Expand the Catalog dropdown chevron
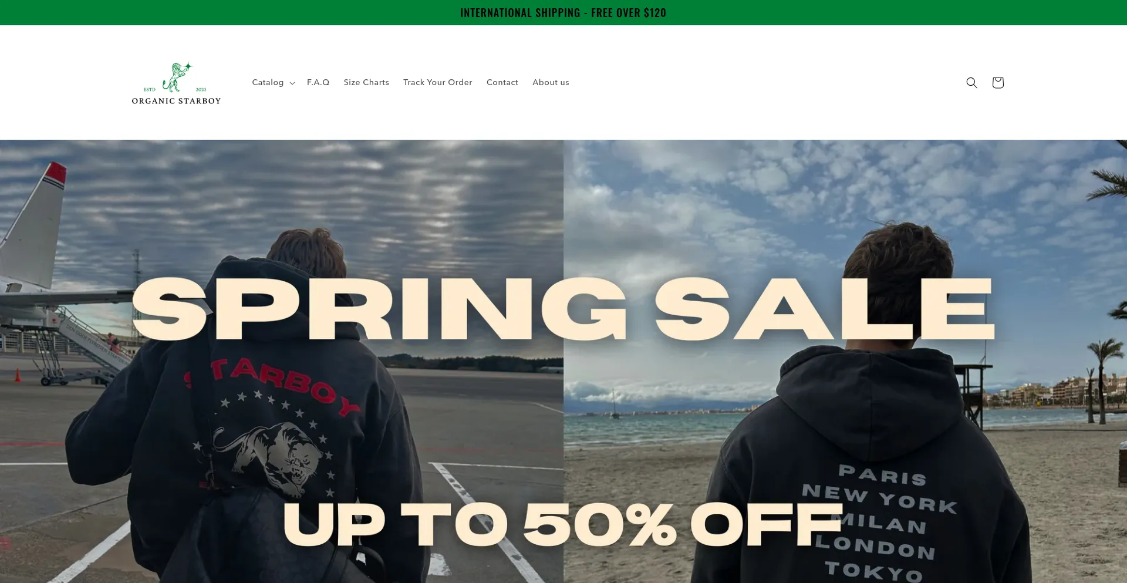Screen dimensions: 1127x583 292,83
